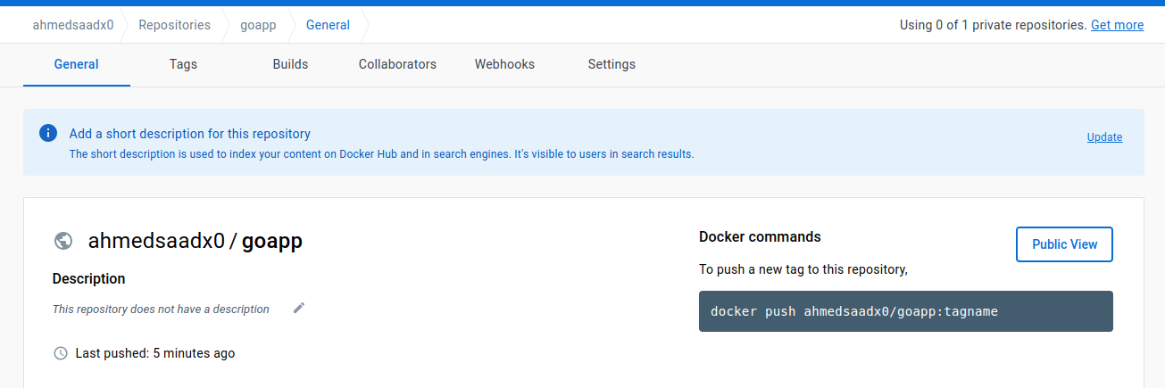Click 'To push a new tag to this repository' text
1165x388 pixels.
[803, 268]
